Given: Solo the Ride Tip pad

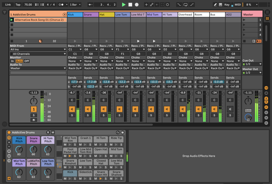Looking at the screenshot, I should pos(121,145).
